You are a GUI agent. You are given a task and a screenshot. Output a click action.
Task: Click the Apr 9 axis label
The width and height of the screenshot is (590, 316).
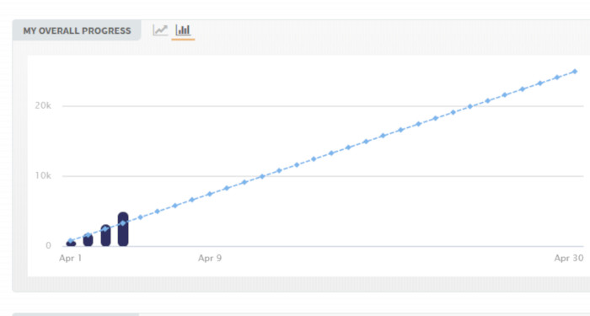click(x=210, y=259)
